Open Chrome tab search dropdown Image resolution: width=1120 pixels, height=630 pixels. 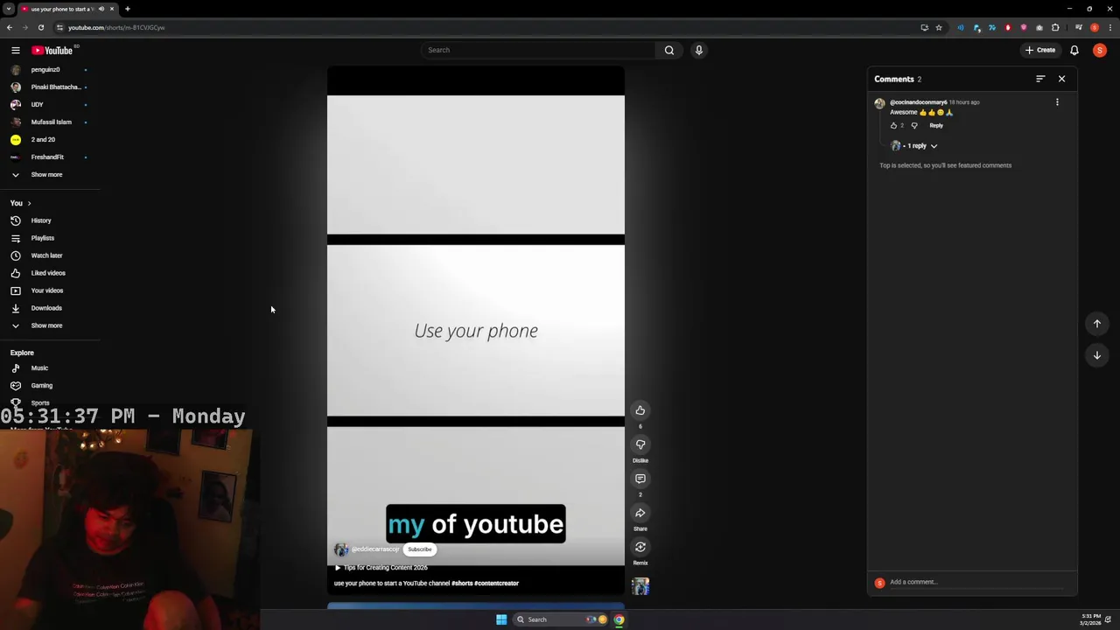pyautogui.click(x=8, y=9)
